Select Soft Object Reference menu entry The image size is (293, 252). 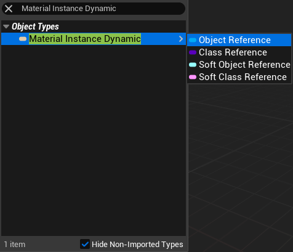(x=239, y=65)
